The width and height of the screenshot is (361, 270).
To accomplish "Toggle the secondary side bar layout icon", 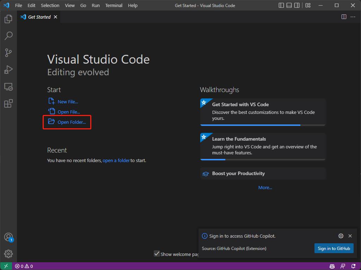I will click(x=297, y=5).
